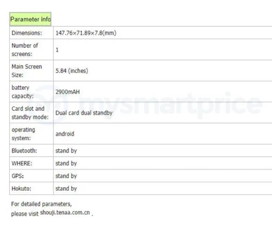Image resolution: width=272 pixels, height=227 pixels.
Task: Click stand by value next to GPS
Action: click(66, 176)
